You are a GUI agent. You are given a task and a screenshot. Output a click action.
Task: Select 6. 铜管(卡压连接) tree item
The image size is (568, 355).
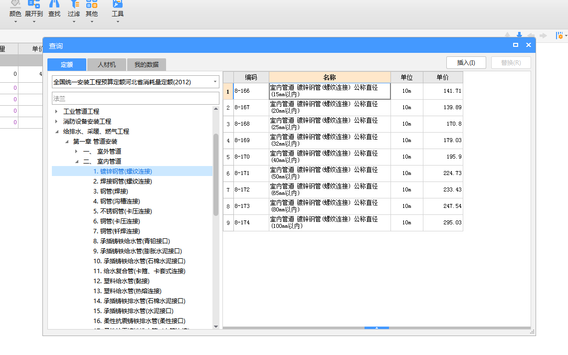click(x=116, y=221)
